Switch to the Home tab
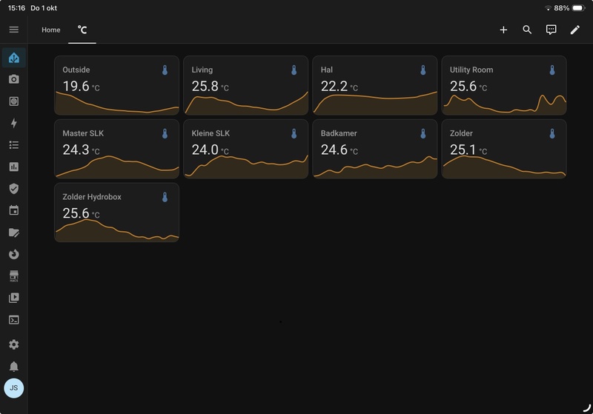This screenshot has height=414, width=593. coord(50,30)
